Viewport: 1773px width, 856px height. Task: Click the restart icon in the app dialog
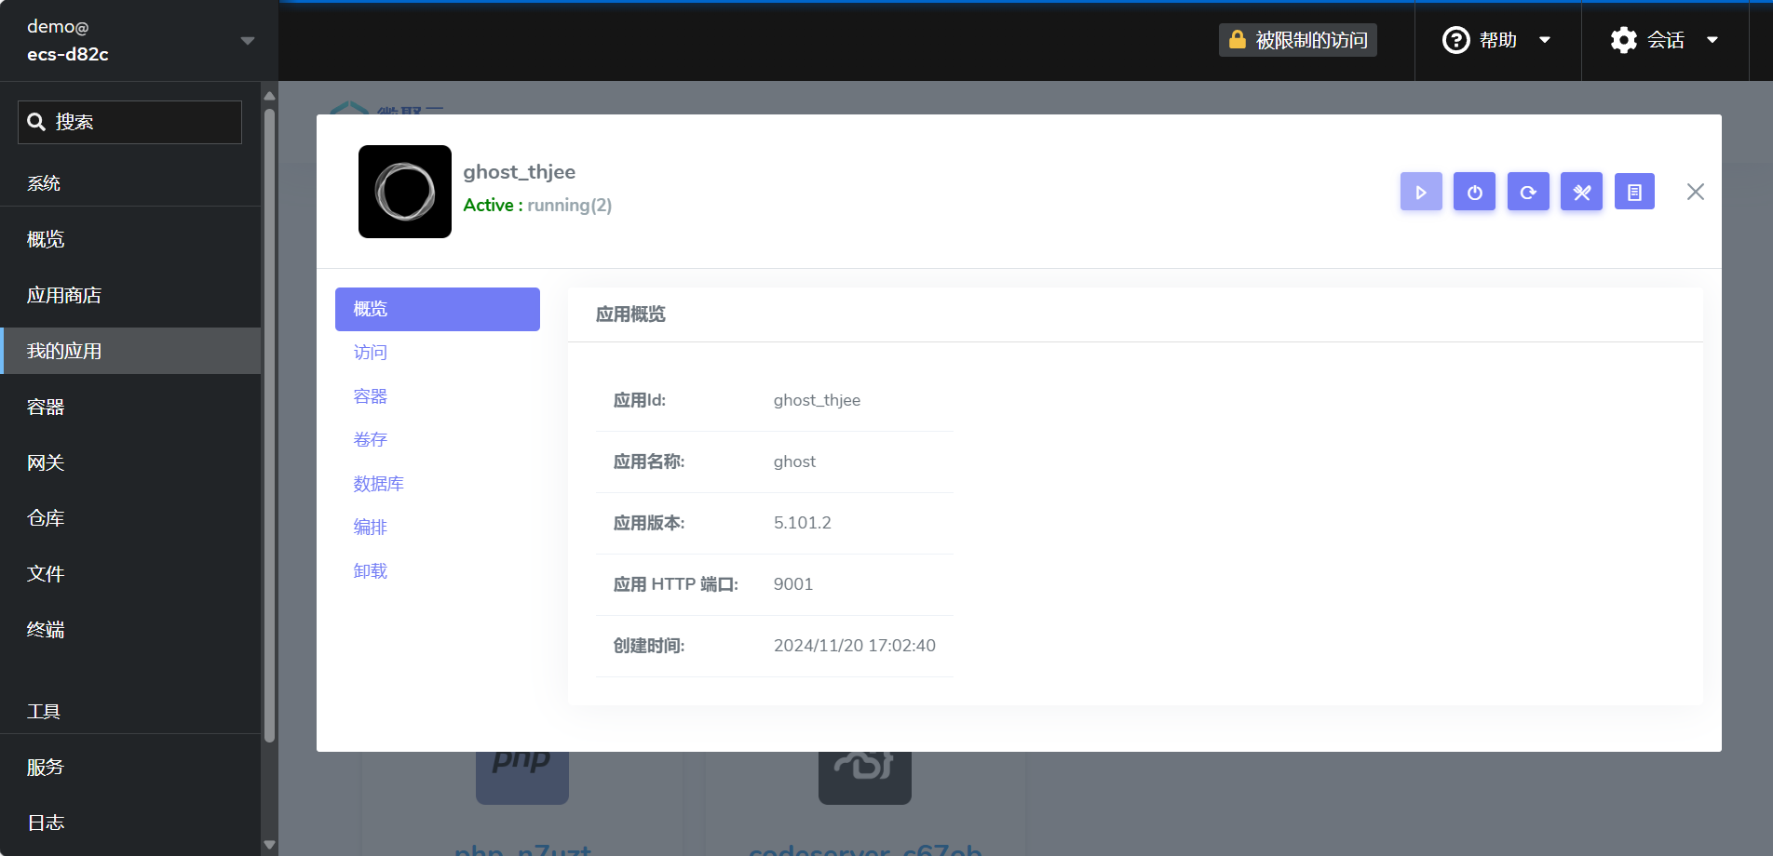1527,192
